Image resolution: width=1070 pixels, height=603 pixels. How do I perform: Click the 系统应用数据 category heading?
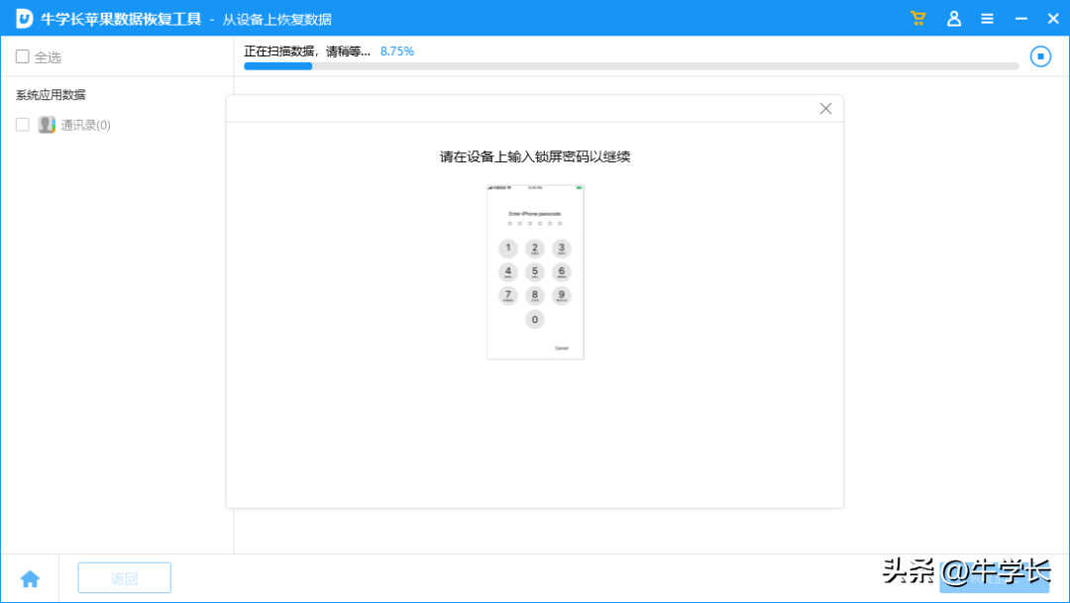click(x=51, y=95)
